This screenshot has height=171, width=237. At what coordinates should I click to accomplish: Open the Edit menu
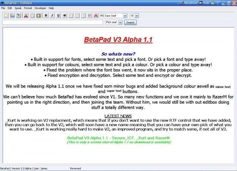10,8
